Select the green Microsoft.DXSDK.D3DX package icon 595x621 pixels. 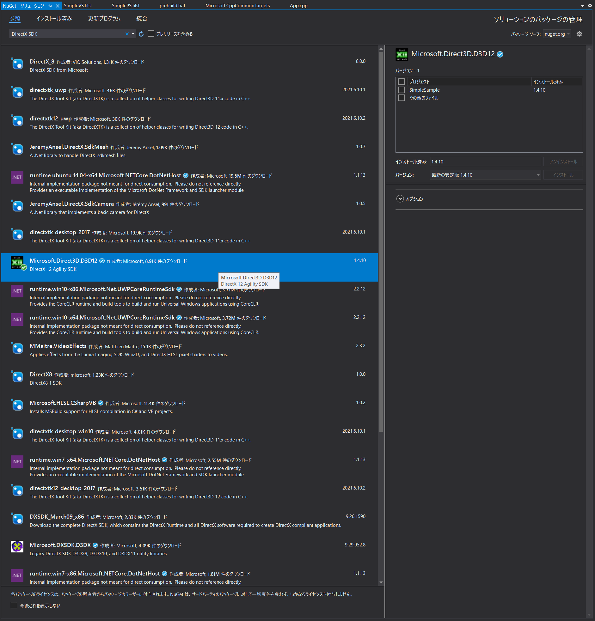point(17,546)
